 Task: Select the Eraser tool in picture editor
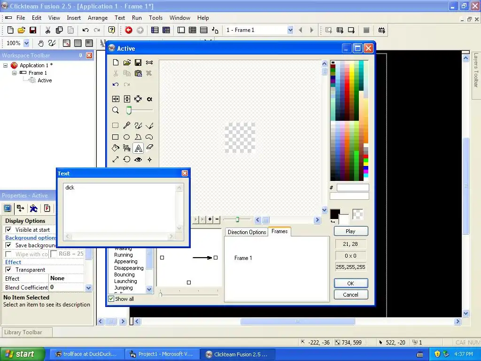(x=150, y=148)
